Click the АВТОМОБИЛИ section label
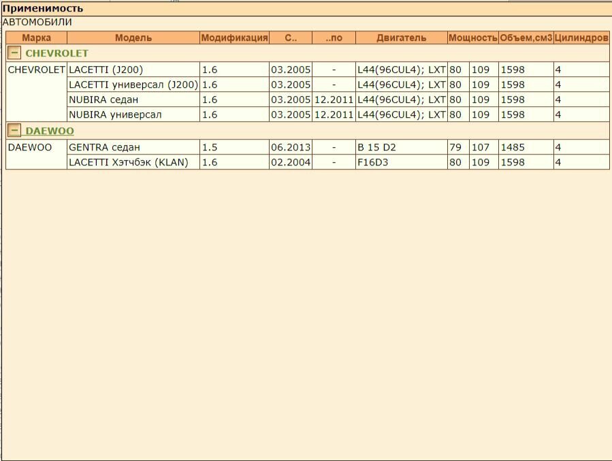This screenshot has height=461, width=612. tap(37, 22)
